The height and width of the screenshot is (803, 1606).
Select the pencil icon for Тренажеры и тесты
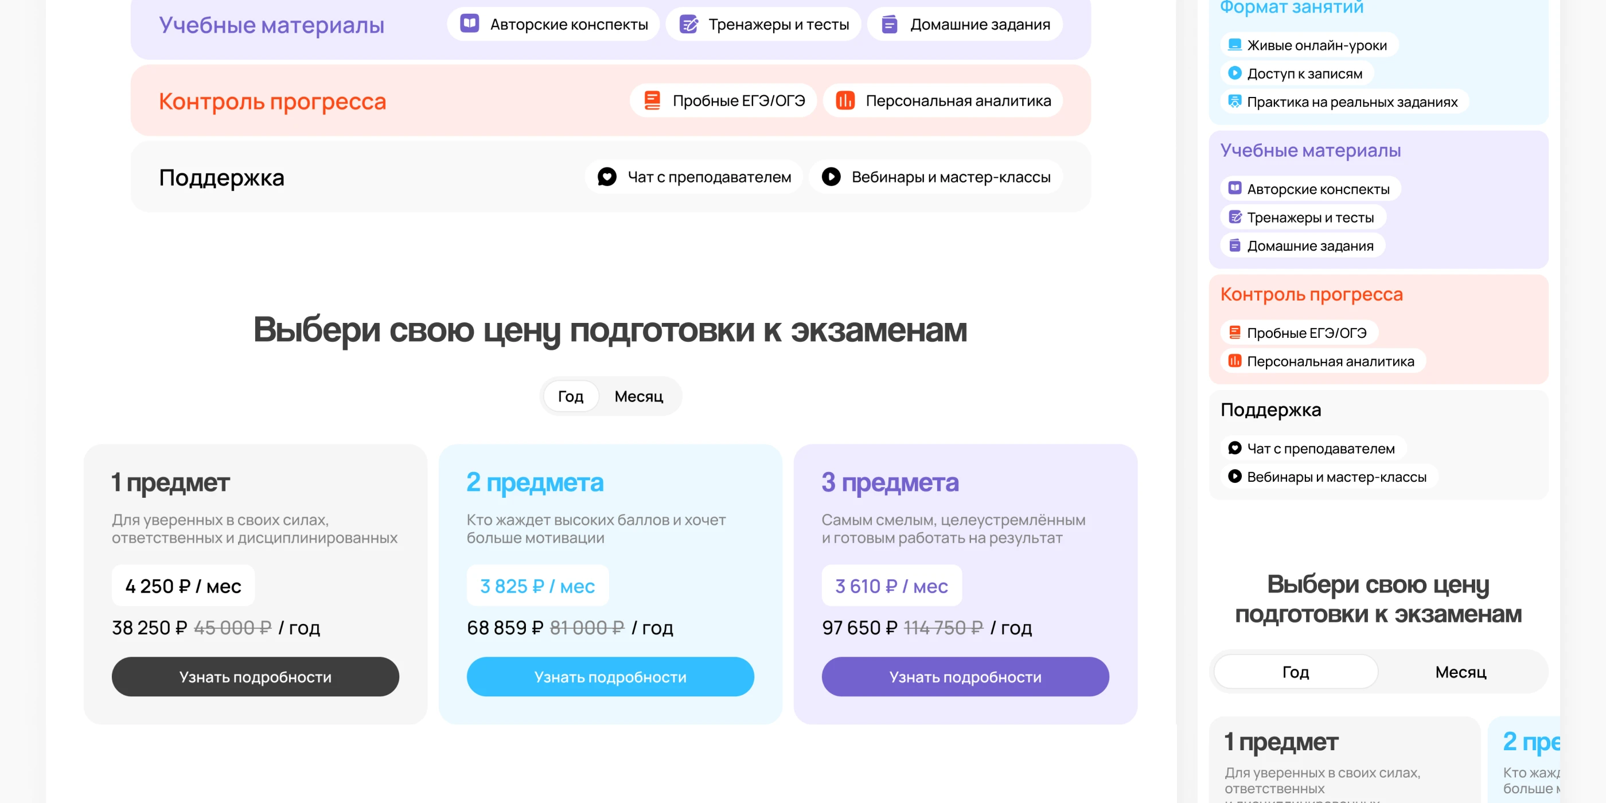coord(689,24)
